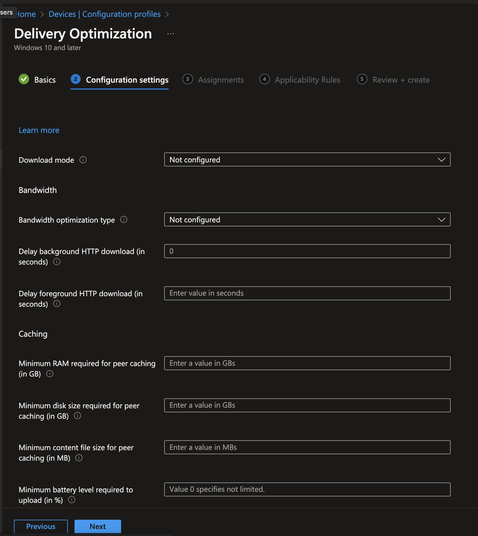Switch to the Basics step
Viewport: 478px width, 536px height.
[x=45, y=80]
